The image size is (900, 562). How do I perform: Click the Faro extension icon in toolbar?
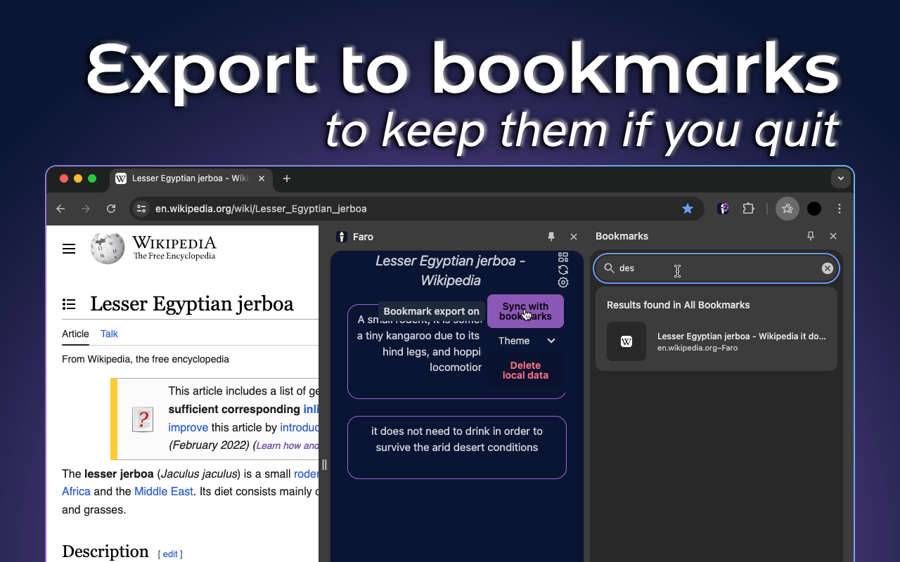(723, 209)
